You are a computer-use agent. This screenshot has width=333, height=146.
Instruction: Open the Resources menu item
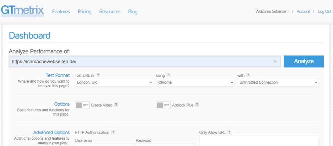pyautogui.click(x=110, y=12)
